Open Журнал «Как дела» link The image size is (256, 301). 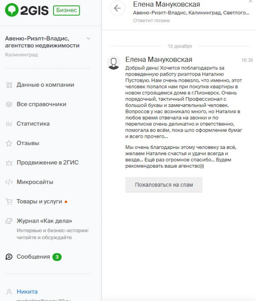[45, 221]
